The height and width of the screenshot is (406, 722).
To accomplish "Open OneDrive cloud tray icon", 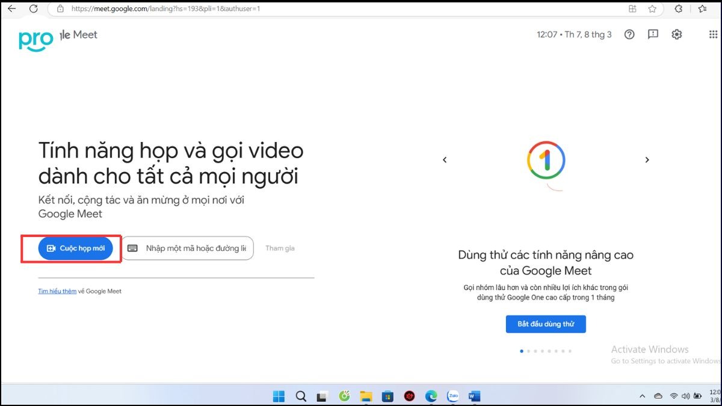I will tap(658, 396).
